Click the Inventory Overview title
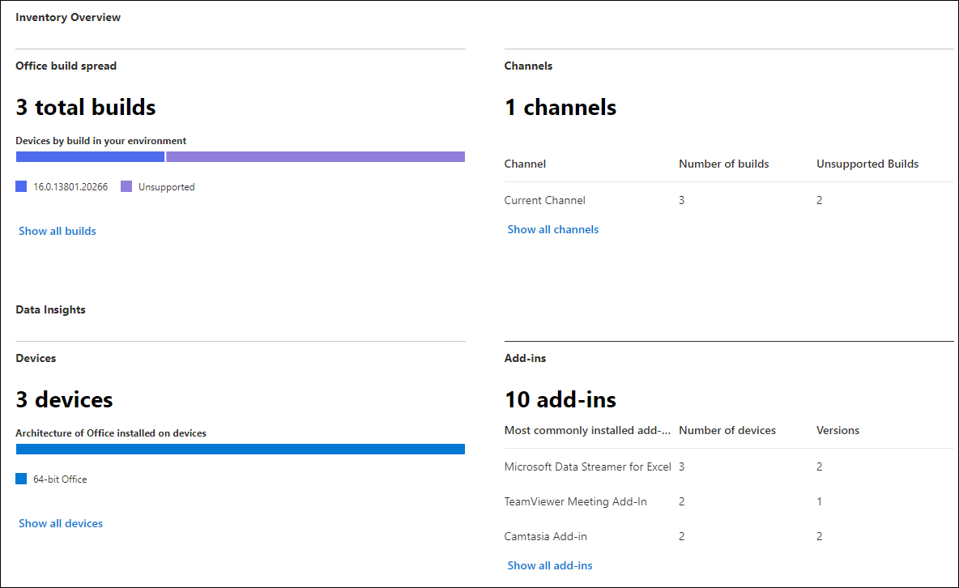 click(68, 17)
